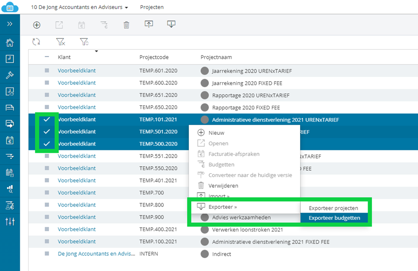Open the timesheet approval sidebar icon
The image size is (418, 271).
10,92
